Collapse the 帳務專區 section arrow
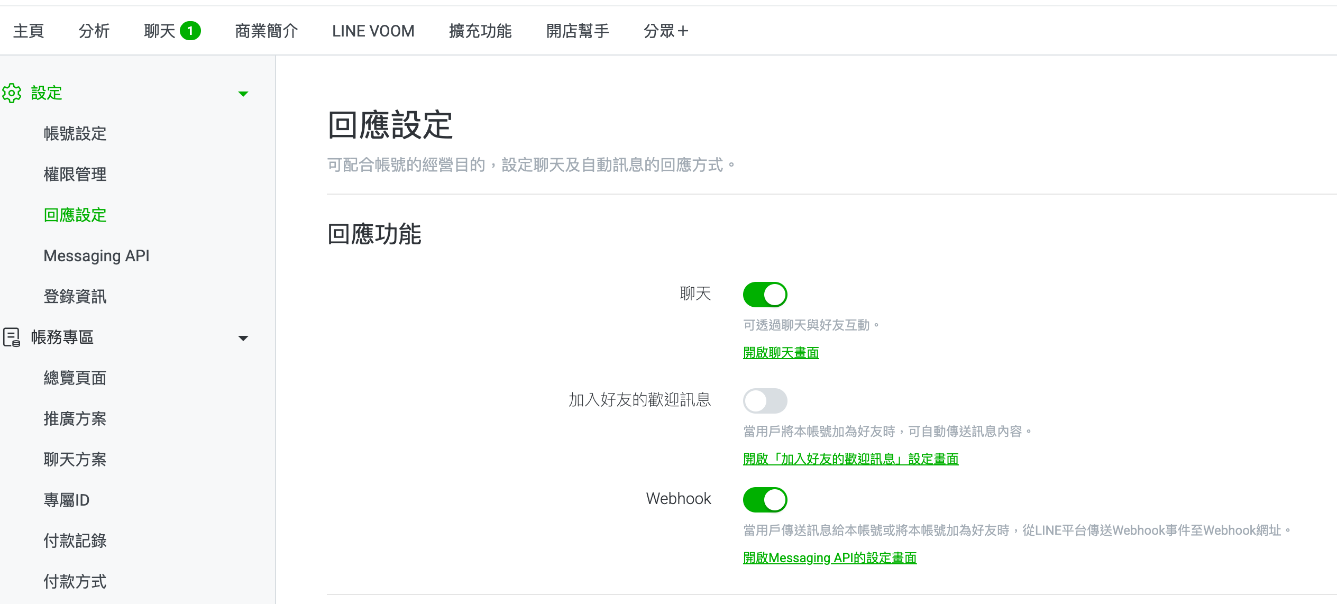The width and height of the screenshot is (1337, 604). click(x=243, y=338)
